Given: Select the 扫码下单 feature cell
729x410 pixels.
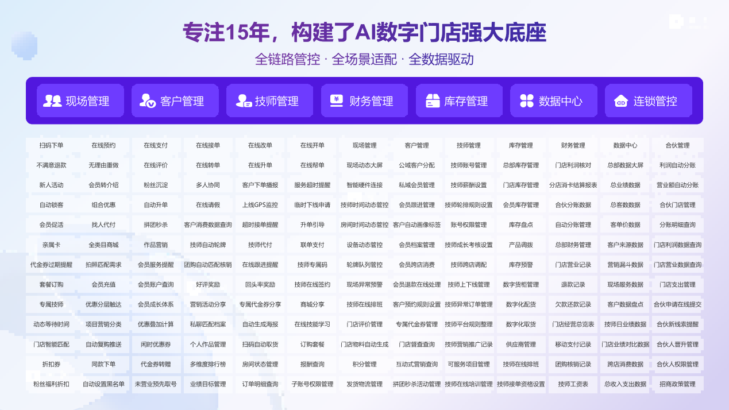Looking at the screenshot, I should [x=51, y=145].
